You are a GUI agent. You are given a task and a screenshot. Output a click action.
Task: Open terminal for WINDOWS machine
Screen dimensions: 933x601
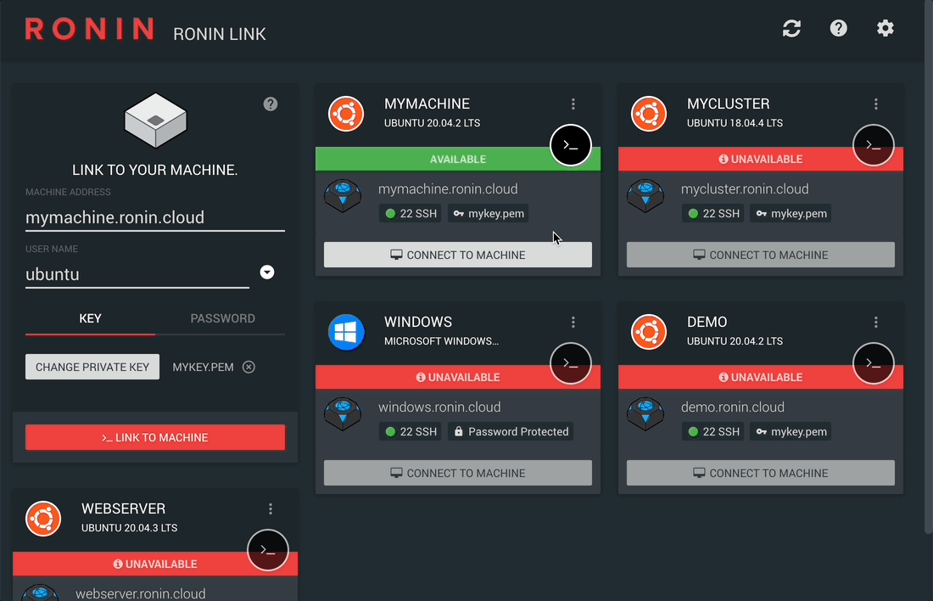pos(571,362)
